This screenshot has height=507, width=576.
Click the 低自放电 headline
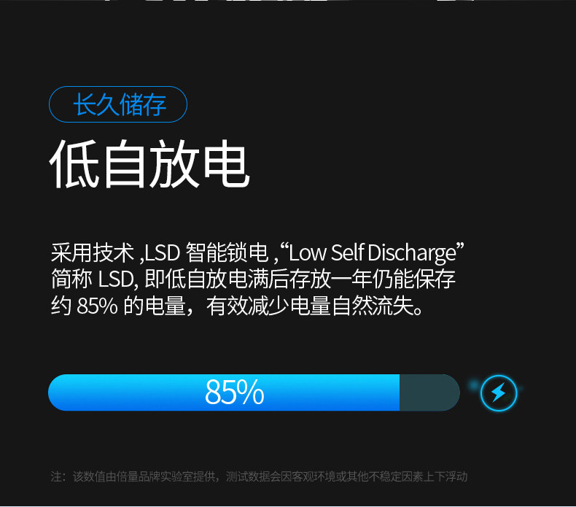150,163
